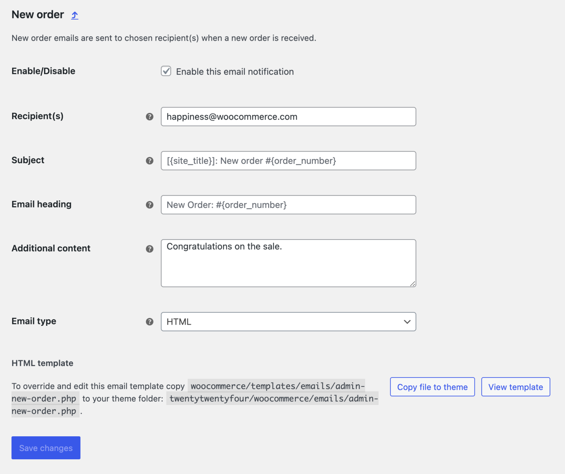Open the Email heading help tooltip icon

pos(150,205)
